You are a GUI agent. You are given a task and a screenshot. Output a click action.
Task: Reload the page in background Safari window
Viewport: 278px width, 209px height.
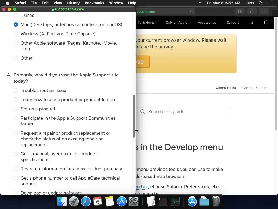(192, 11)
